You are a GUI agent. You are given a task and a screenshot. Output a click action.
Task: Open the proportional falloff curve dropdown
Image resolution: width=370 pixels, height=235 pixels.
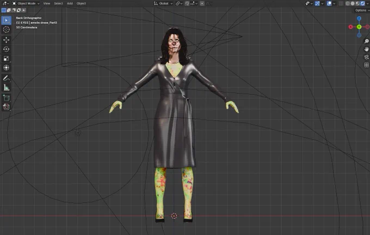[x=209, y=3]
